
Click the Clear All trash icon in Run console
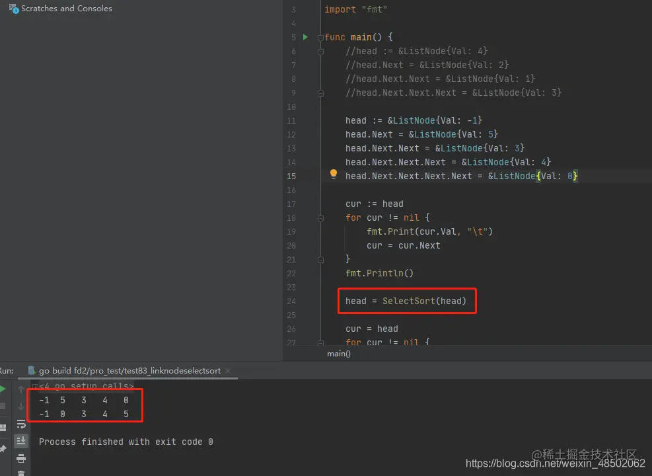pyautogui.click(x=21, y=473)
